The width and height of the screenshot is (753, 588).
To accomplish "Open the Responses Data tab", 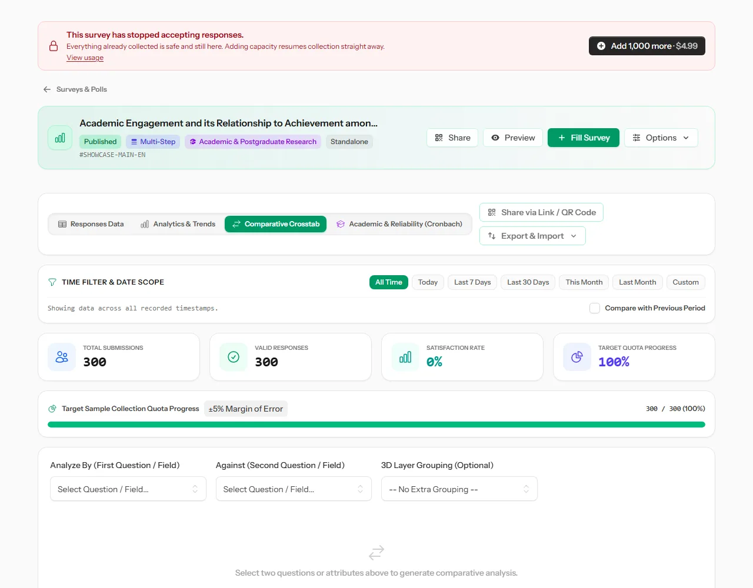I will pos(91,224).
